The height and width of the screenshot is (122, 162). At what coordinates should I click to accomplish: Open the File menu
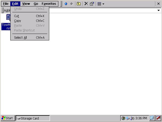6,4
